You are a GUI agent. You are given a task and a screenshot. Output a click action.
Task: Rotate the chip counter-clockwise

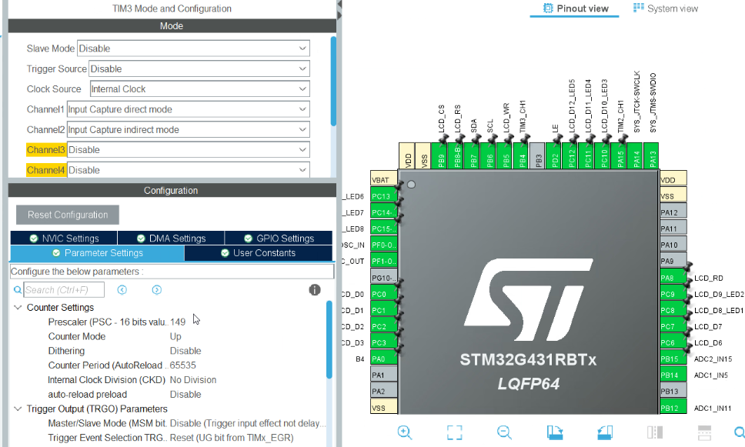point(605,432)
